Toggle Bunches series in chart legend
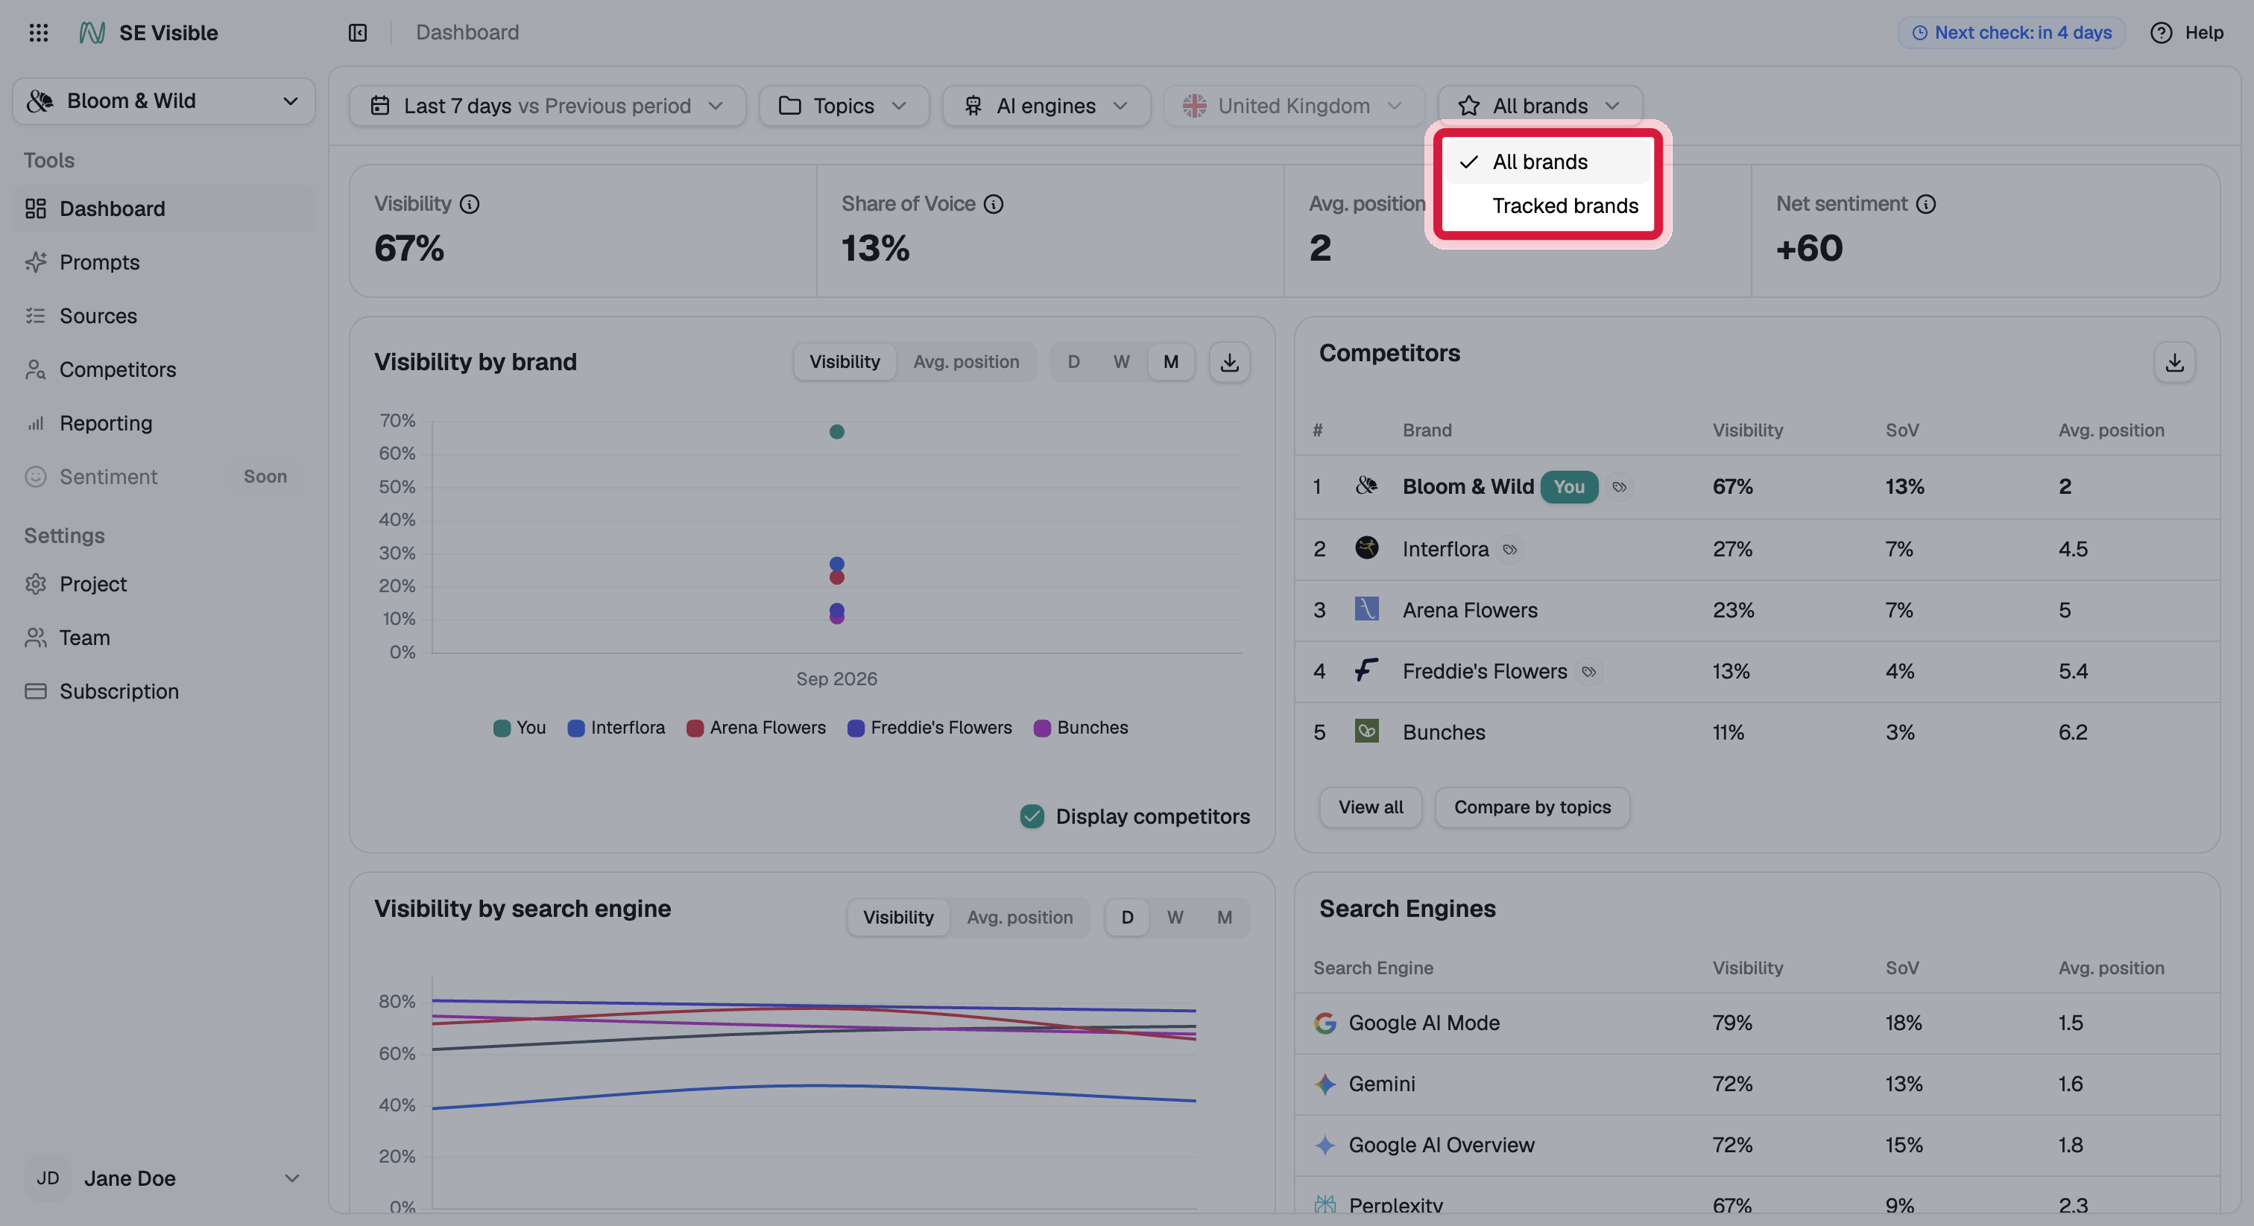Screen dimensions: 2254x1226 click(1081, 728)
